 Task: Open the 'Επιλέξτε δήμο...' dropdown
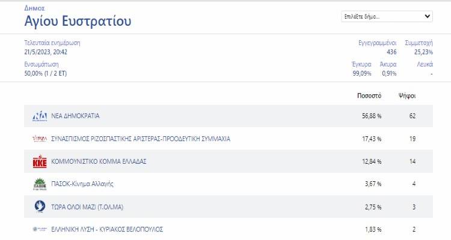[386, 17]
